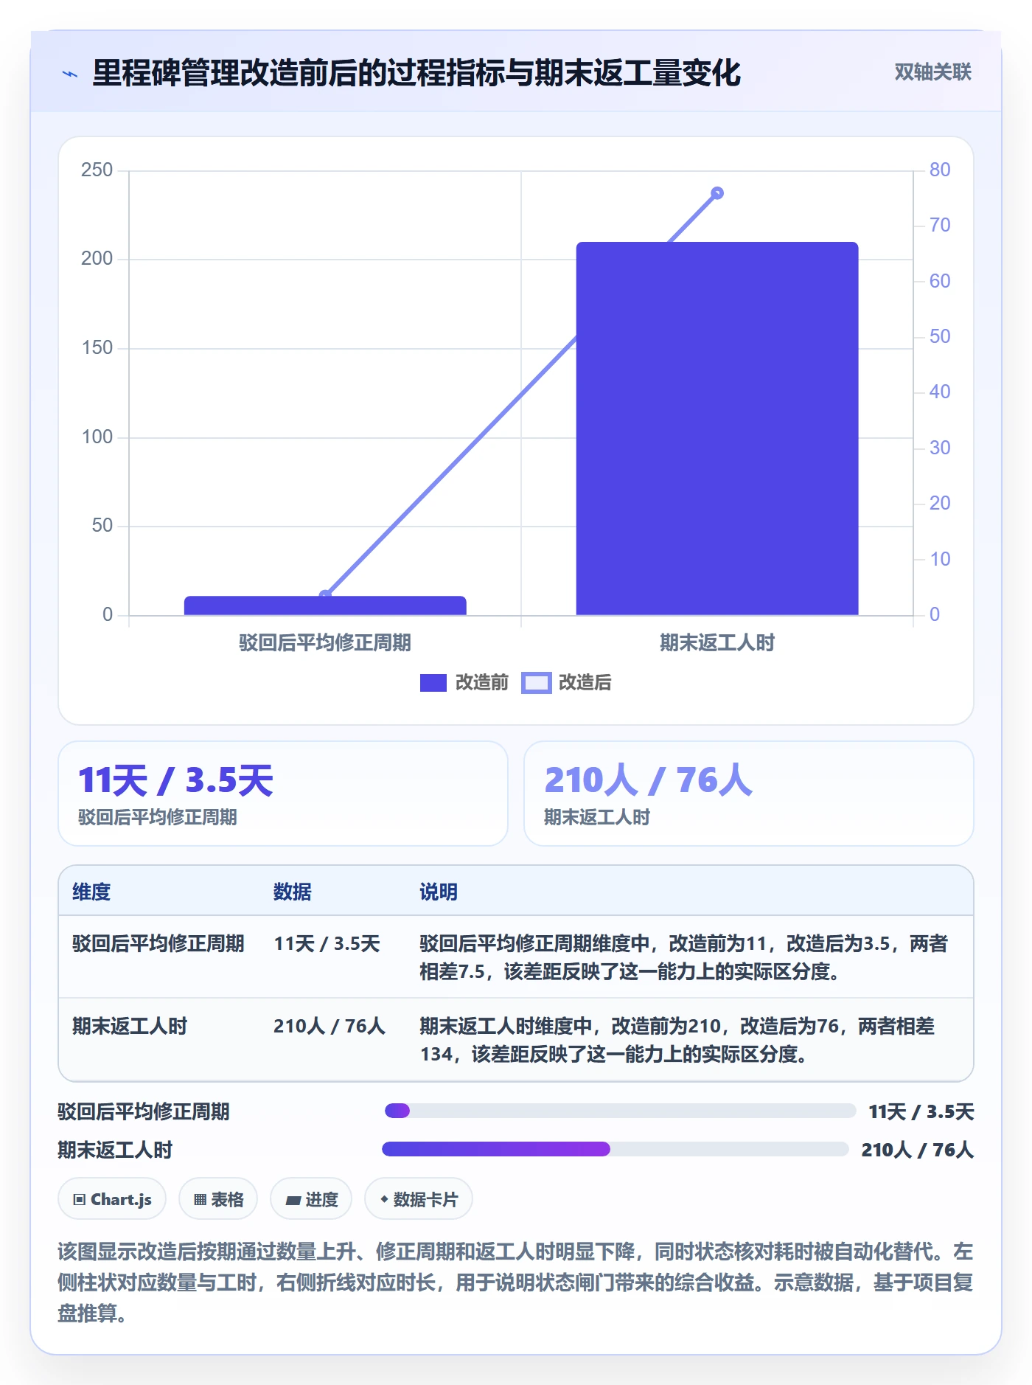
Task: Click the 进度 chip
Action: click(311, 1199)
